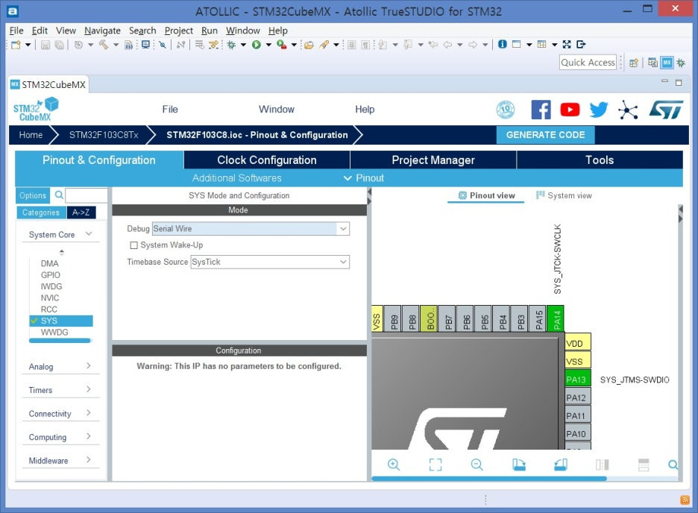Image resolution: width=698 pixels, height=513 pixels.
Task: Zoom in on the pinout view
Action: (394, 465)
